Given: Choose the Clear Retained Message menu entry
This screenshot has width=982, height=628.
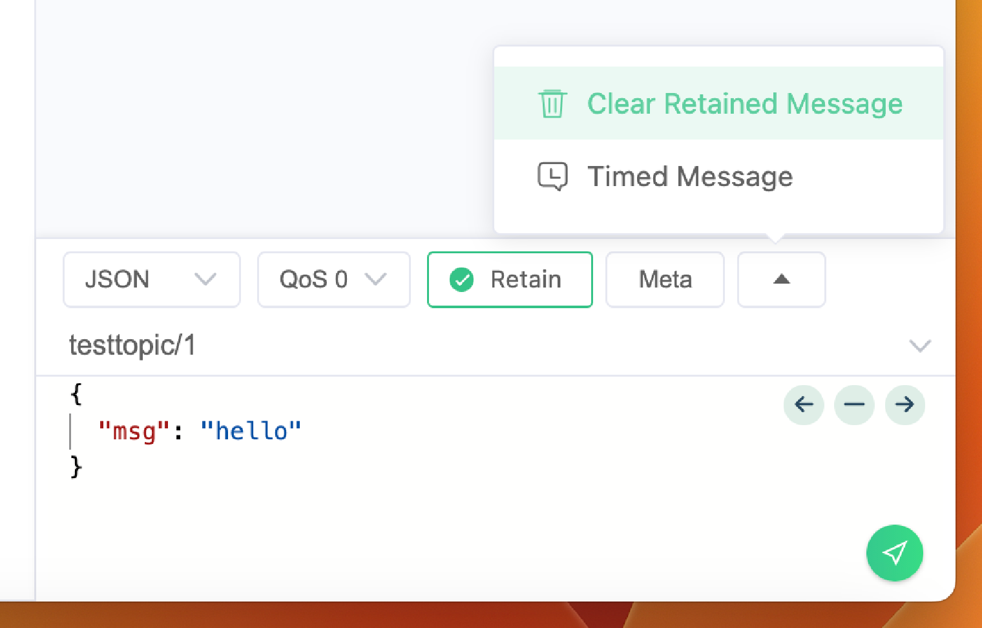Looking at the screenshot, I should pos(718,103).
